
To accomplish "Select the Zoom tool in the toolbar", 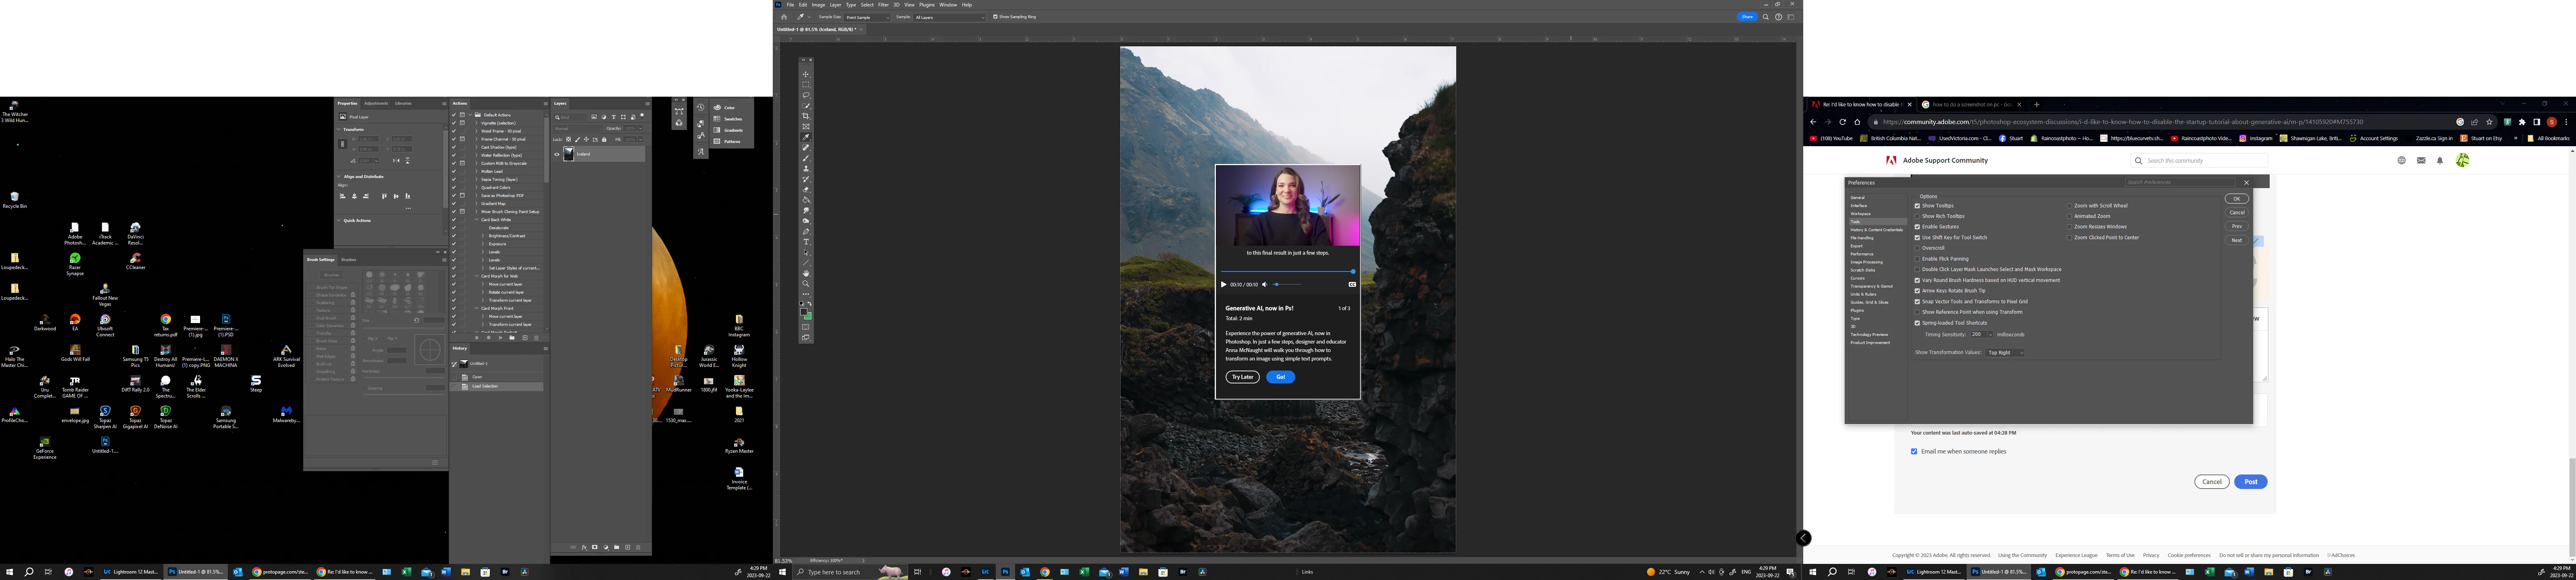I will click(806, 283).
